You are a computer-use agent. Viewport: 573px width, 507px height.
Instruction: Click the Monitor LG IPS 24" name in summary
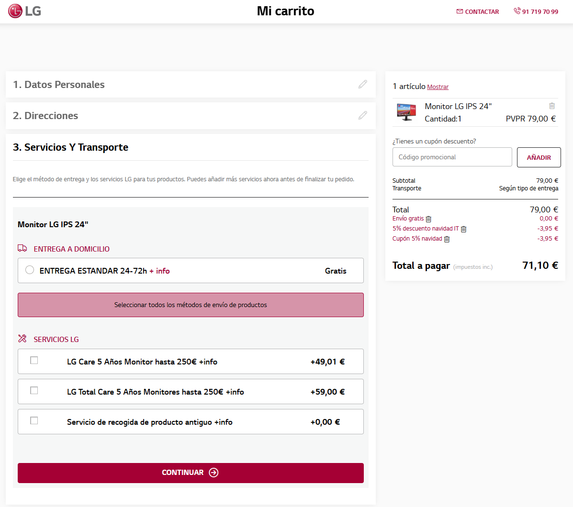458,106
